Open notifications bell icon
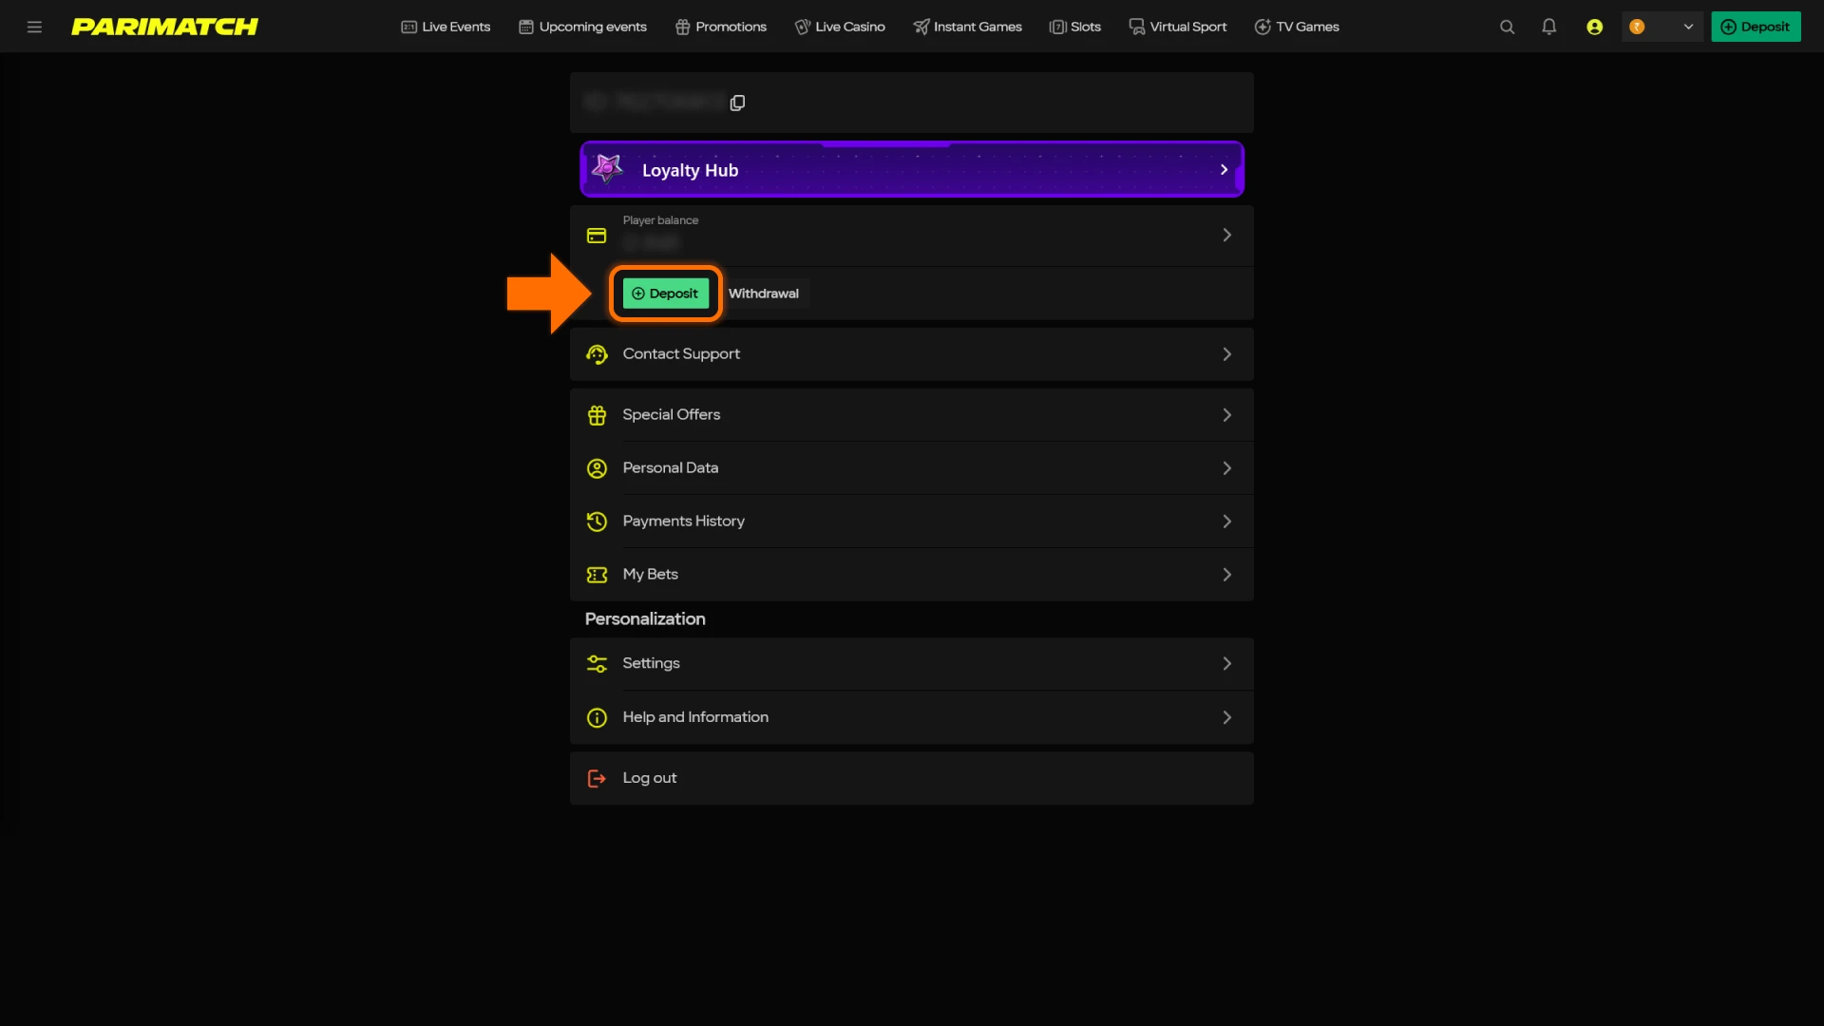Viewport: 1824px width, 1026px height. tap(1548, 27)
